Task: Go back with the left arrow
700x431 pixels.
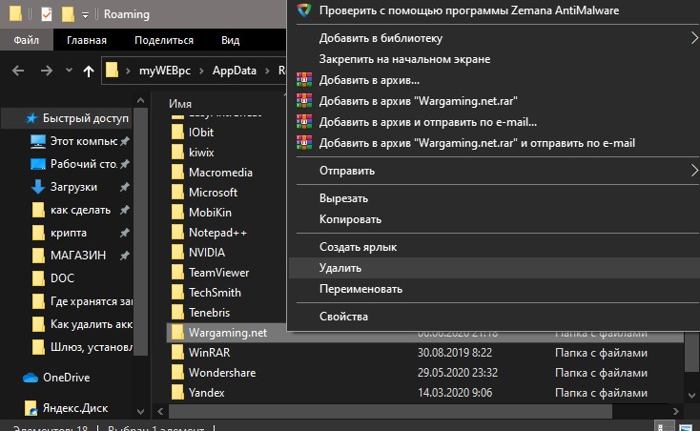Action: click(x=18, y=71)
